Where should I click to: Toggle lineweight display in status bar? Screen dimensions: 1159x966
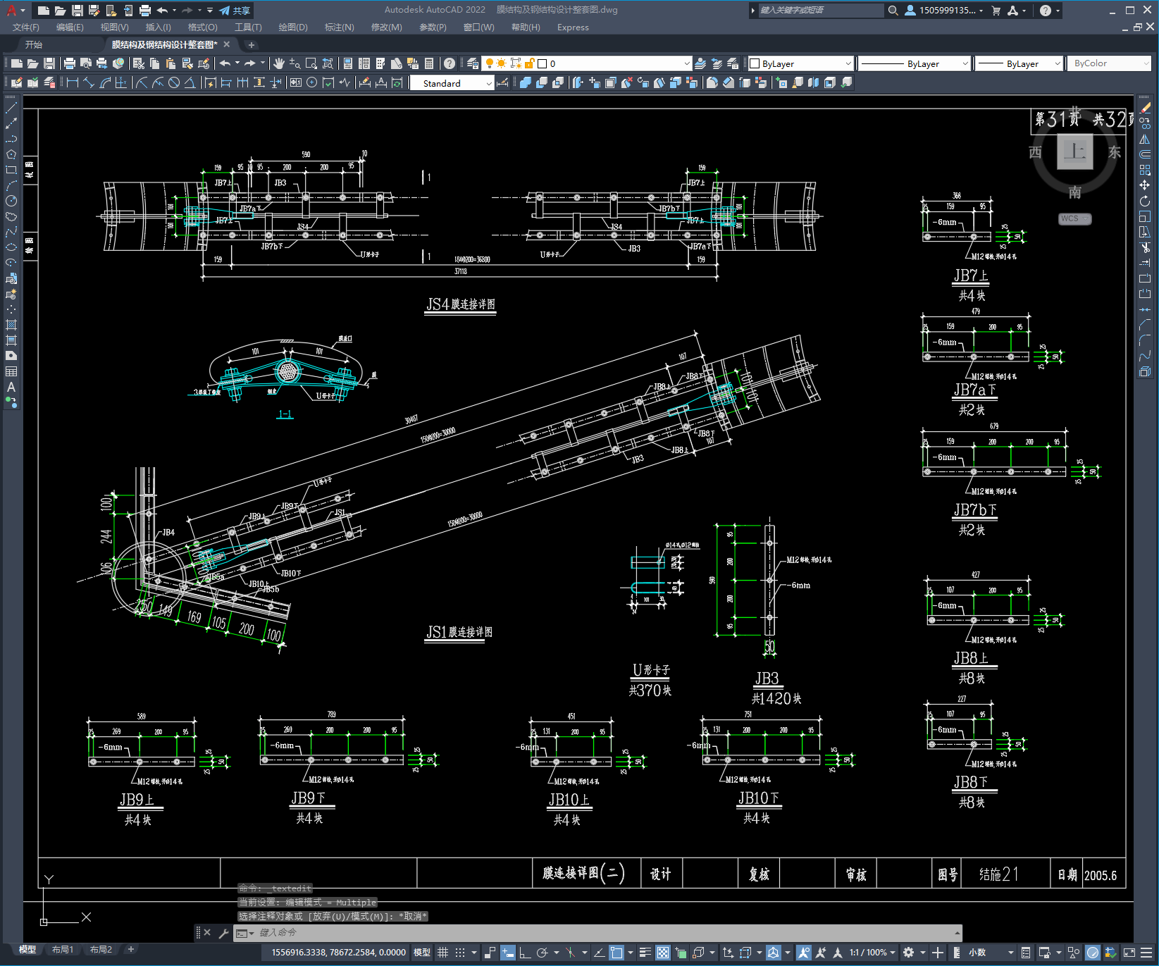coord(645,953)
